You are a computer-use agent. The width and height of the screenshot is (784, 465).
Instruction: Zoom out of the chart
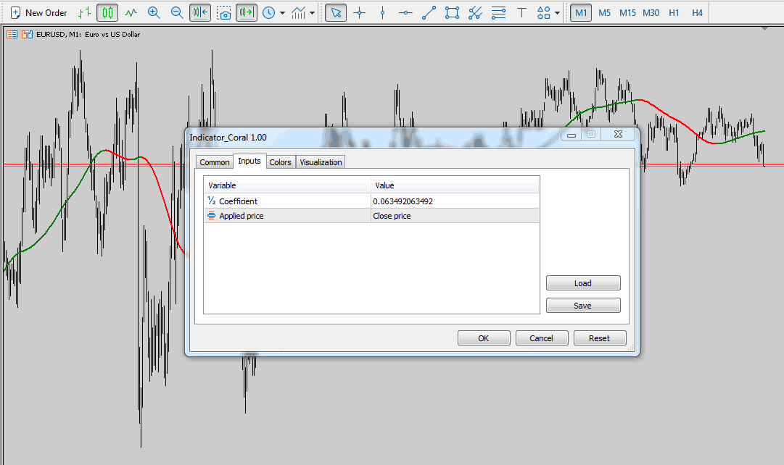tap(177, 12)
